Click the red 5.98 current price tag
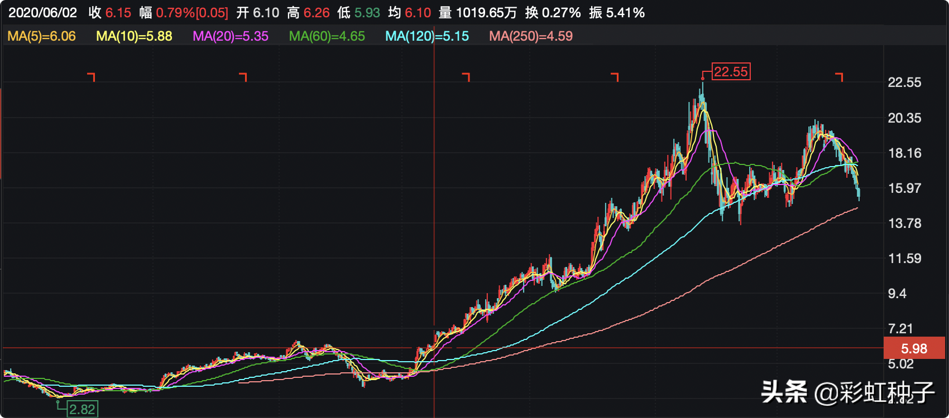Image resolution: width=949 pixels, height=418 pixels. (914, 348)
